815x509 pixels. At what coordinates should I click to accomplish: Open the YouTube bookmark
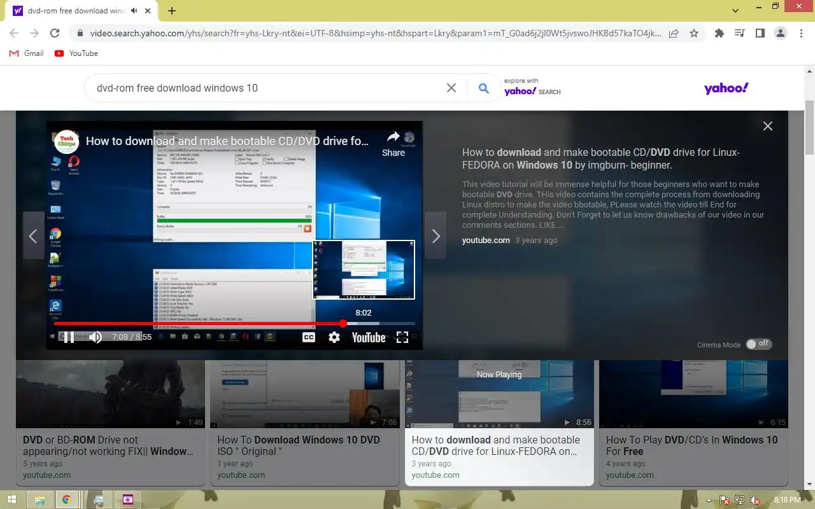click(76, 53)
